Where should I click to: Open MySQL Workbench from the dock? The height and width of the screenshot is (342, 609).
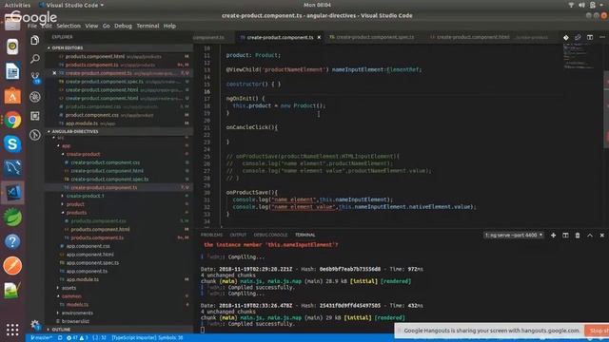[x=12, y=168]
